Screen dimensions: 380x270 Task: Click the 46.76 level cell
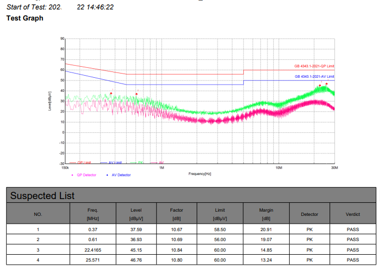point(136,259)
